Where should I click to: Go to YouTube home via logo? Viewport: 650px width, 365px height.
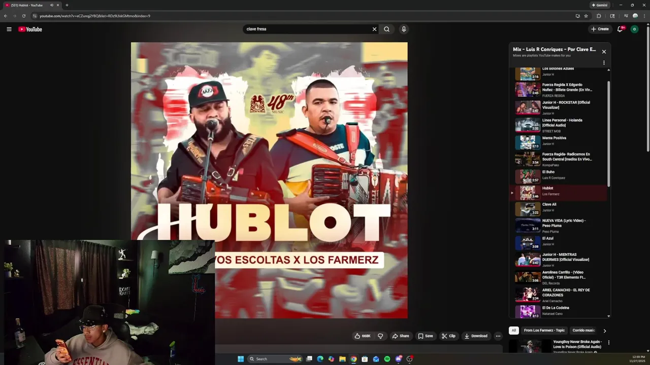click(x=30, y=29)
